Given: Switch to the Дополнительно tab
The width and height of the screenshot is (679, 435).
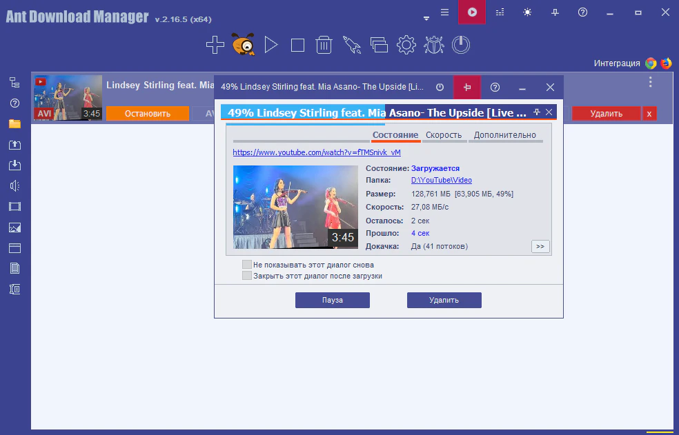Looking at the screenshot, I should pyautogui.click(x=505, y=135).
